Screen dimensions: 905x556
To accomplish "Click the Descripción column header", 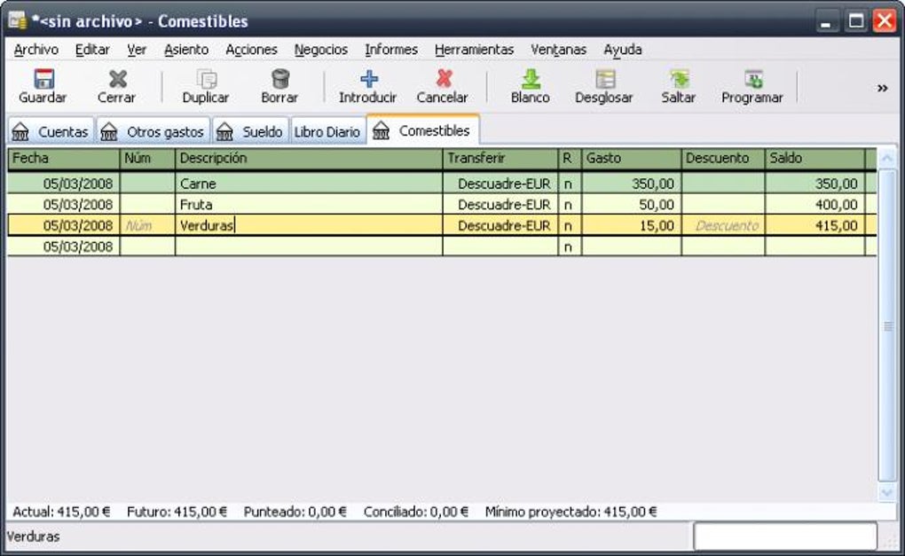I will pyautogui.click(x=309, y=158).
